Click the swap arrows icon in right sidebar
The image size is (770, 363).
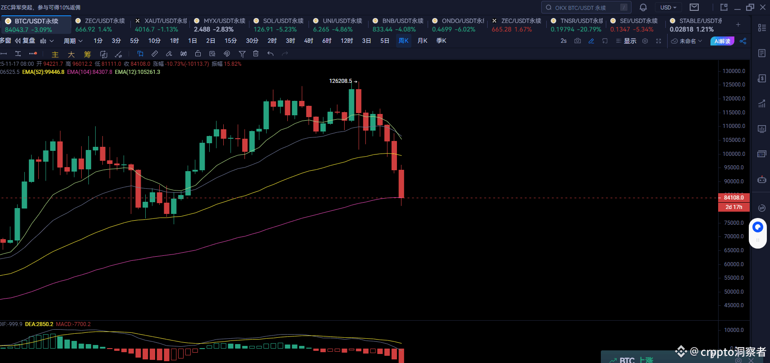[762, 208]
